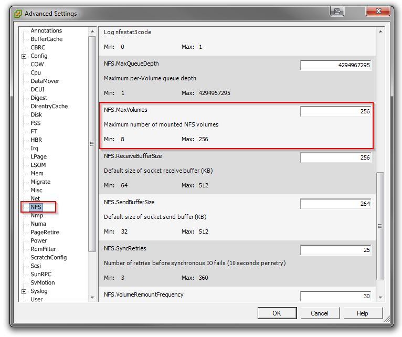402x337 pixels.
Task: Click the NFS.MaxQueueDepth value field
Action: pos(335,65)
